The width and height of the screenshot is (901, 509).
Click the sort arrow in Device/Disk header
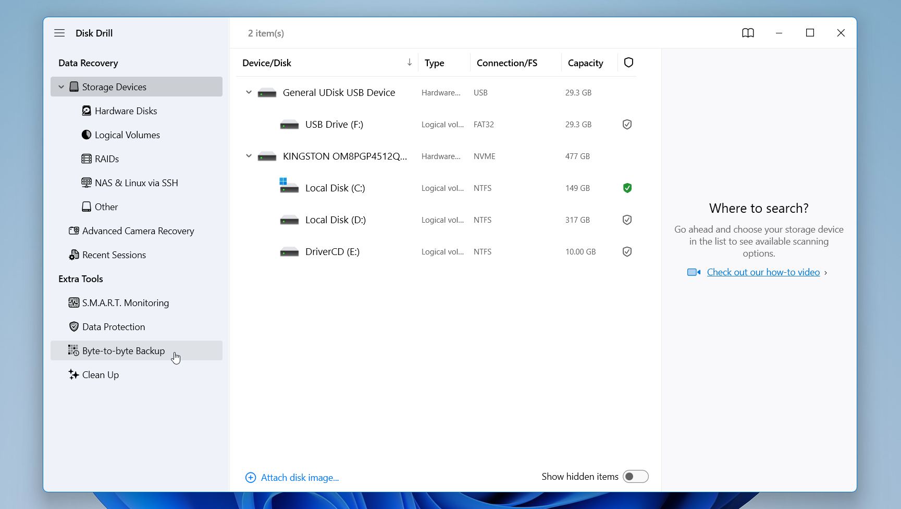click(x=410, y=63)
